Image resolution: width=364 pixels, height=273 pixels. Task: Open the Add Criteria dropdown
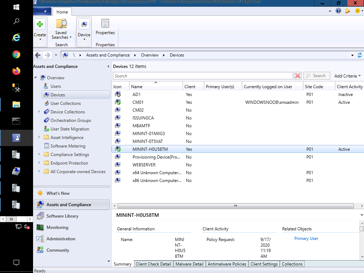pos(348,76)
